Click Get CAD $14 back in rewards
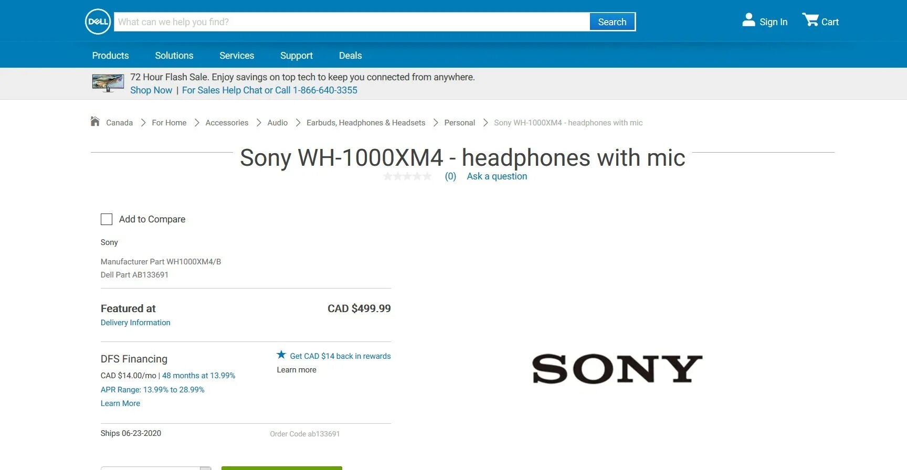This screenshot has width=907, height=470. pyautogui.click(x=340, y=356)
